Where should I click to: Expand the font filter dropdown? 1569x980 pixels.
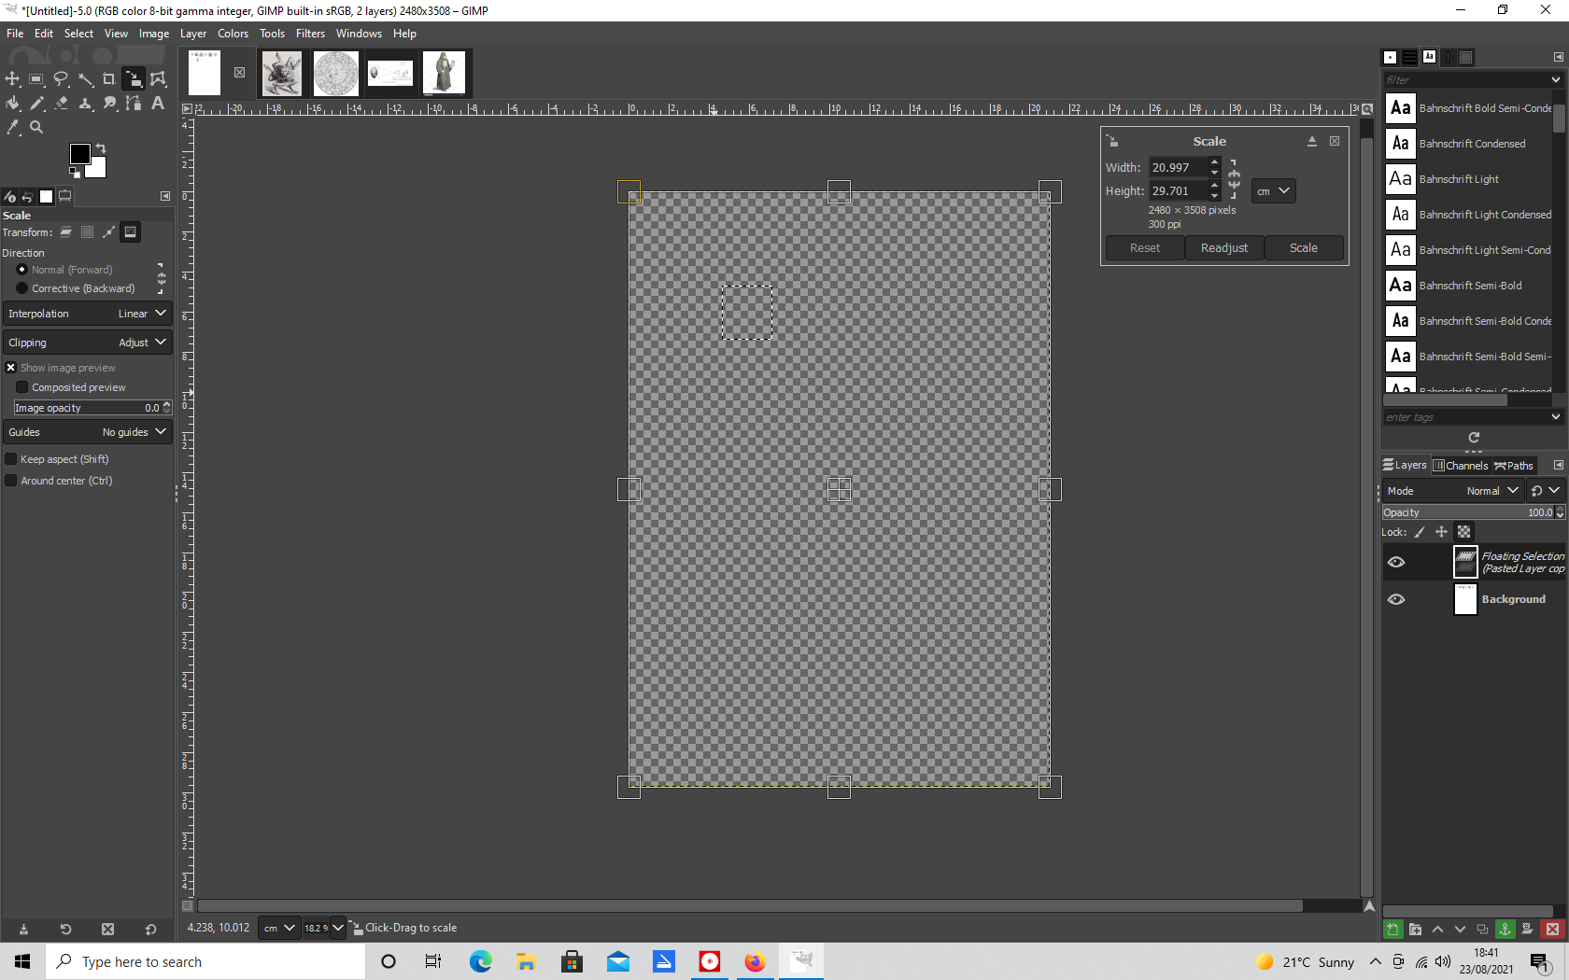pos(1556,79)
